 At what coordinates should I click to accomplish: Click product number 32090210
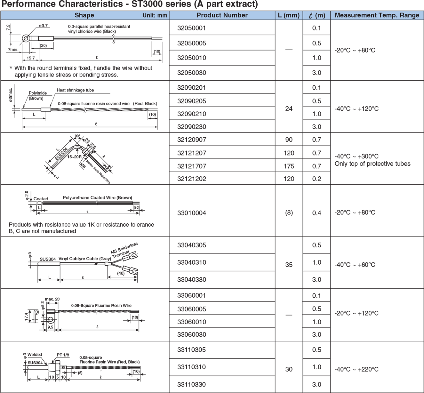pyautogui.click(x=192, y=114)
